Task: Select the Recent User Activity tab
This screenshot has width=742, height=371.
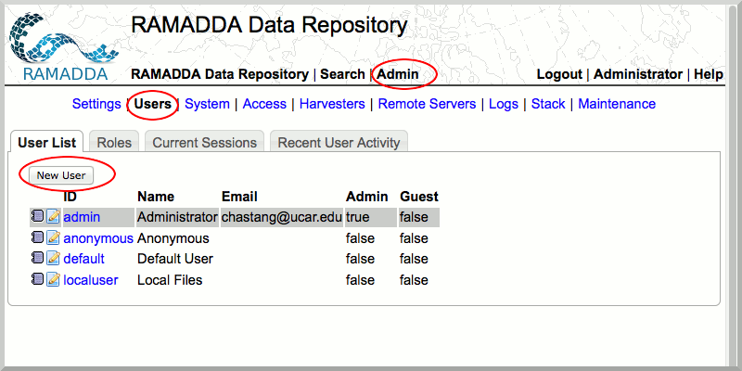Action: [x=339, y=143]
